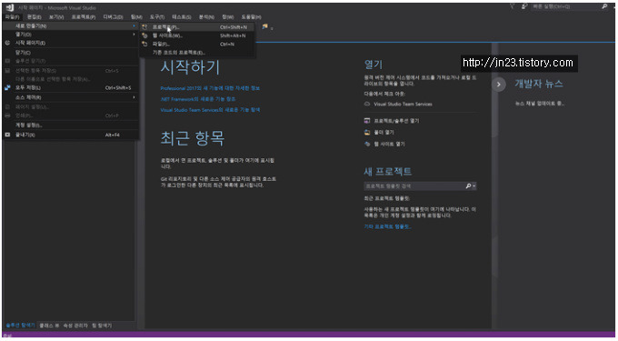Open the 편집 menu
The width and height of the screenshot is (618, 341).
coord(35,17)
